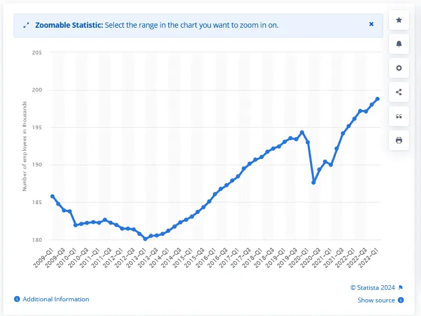Click the Show source link
Viewport: 421px width, 316px height.
click(376, 300)
